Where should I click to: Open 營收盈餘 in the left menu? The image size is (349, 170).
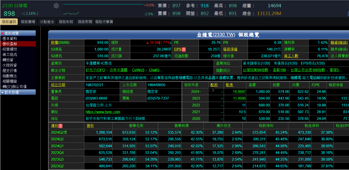point(10,44)
